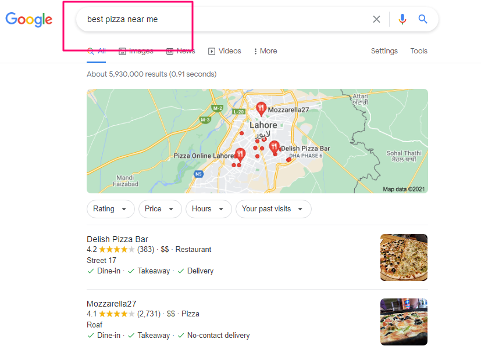Switch to the Images tab
This screenshot has height=353, width=481.
[x=136, y=51]
